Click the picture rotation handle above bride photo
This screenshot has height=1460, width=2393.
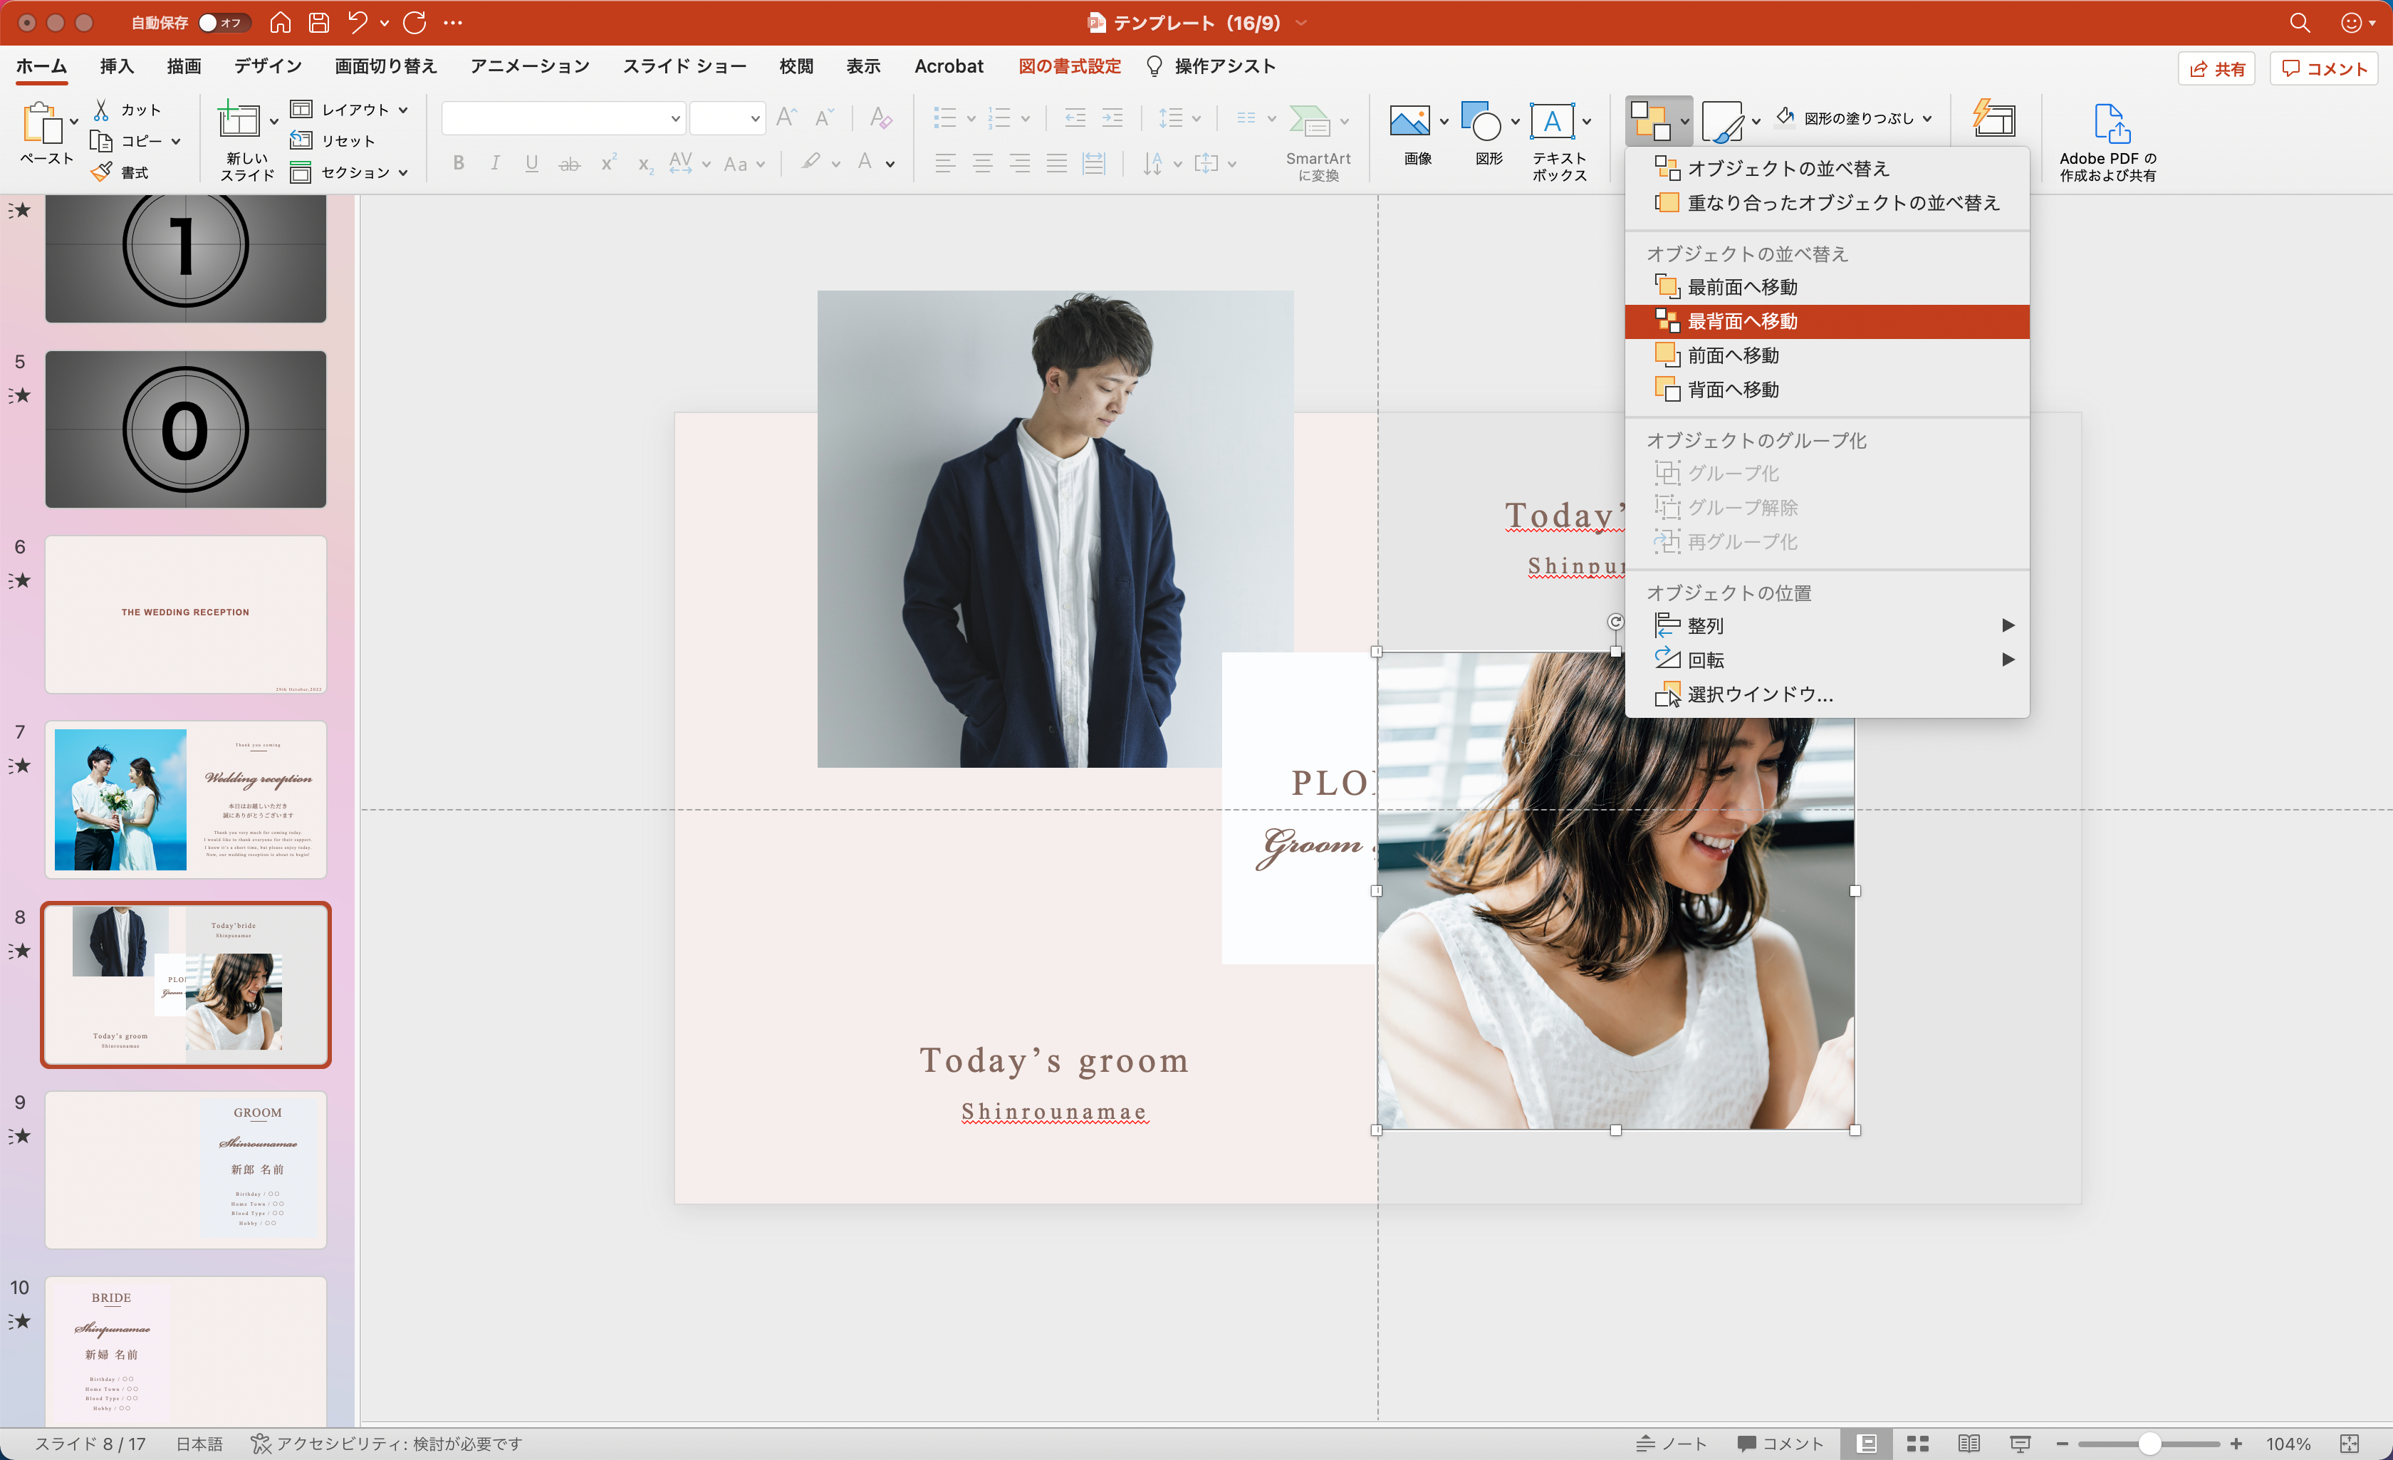pos(1615,622)
